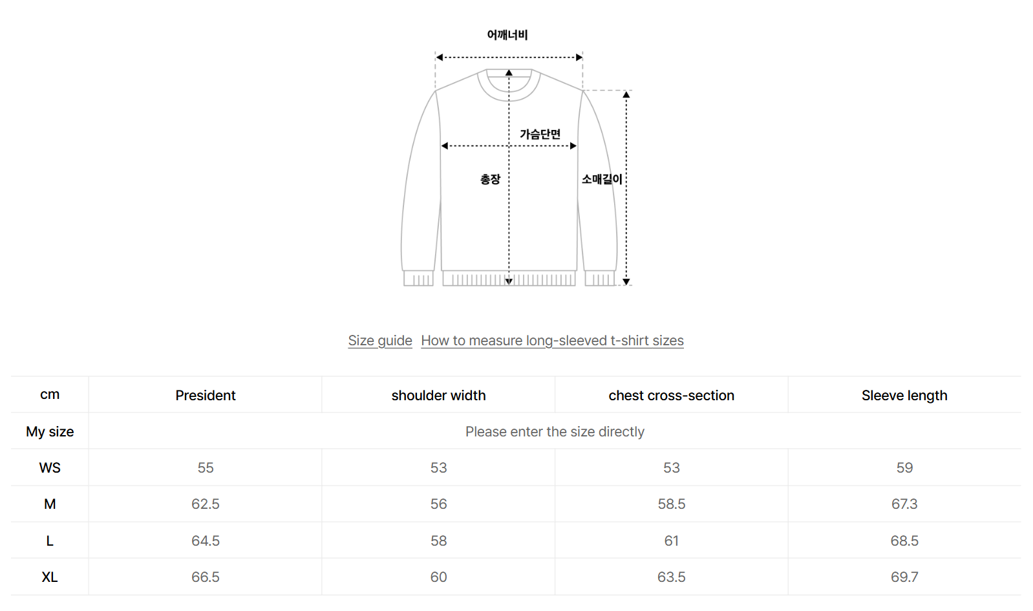Image resolution: width=1033 pixels, height=611 pixels.
Task: Click the 62.5 value in the M row
Action: click(206, 504)
